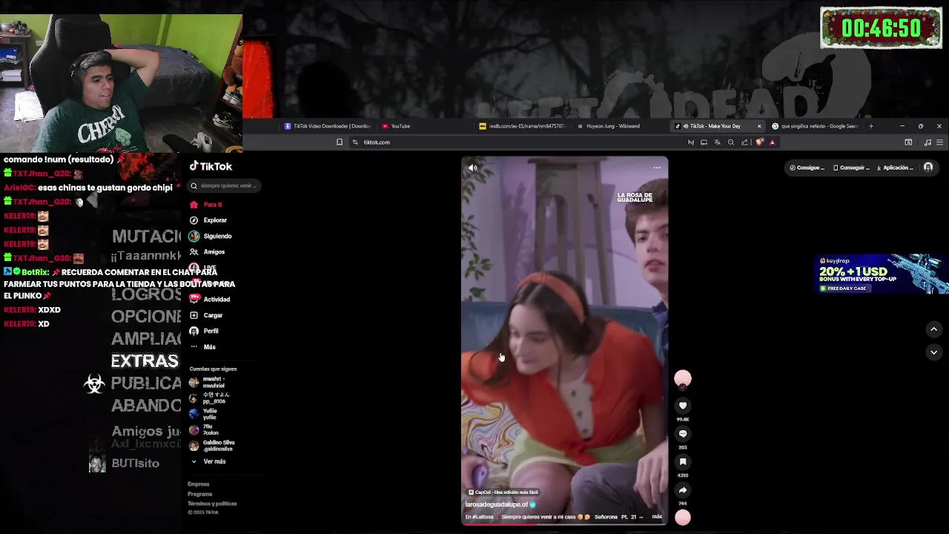
Task: Like the video with heart icon
Action: [683, 406]
